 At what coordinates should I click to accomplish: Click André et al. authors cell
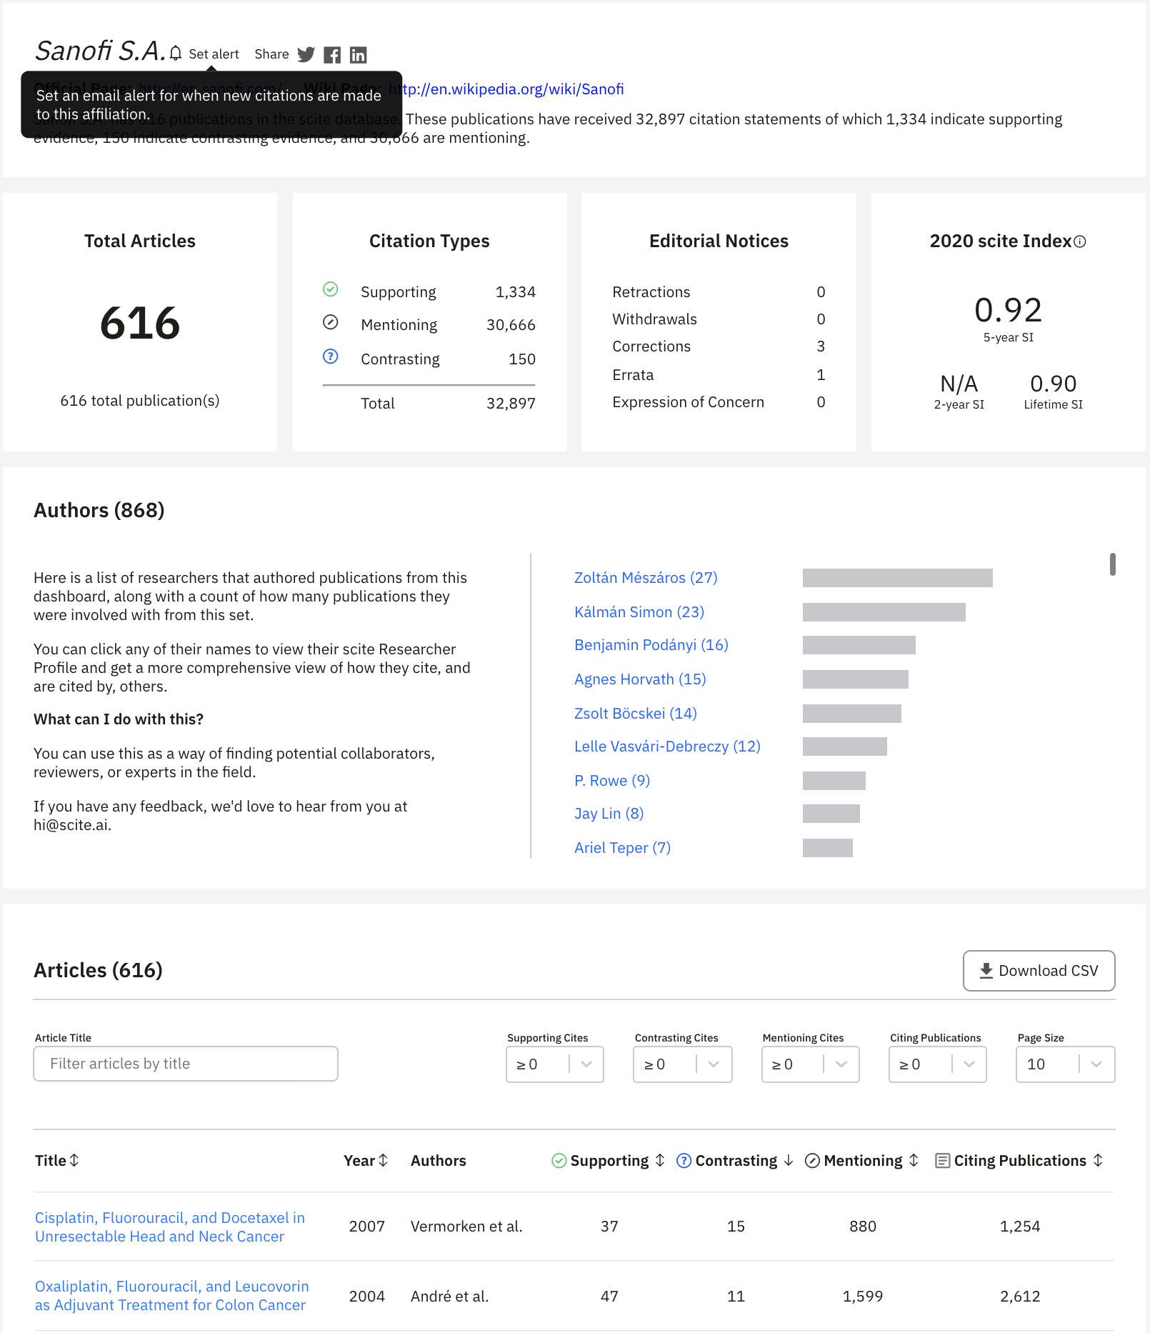(x=450, y=1297)
